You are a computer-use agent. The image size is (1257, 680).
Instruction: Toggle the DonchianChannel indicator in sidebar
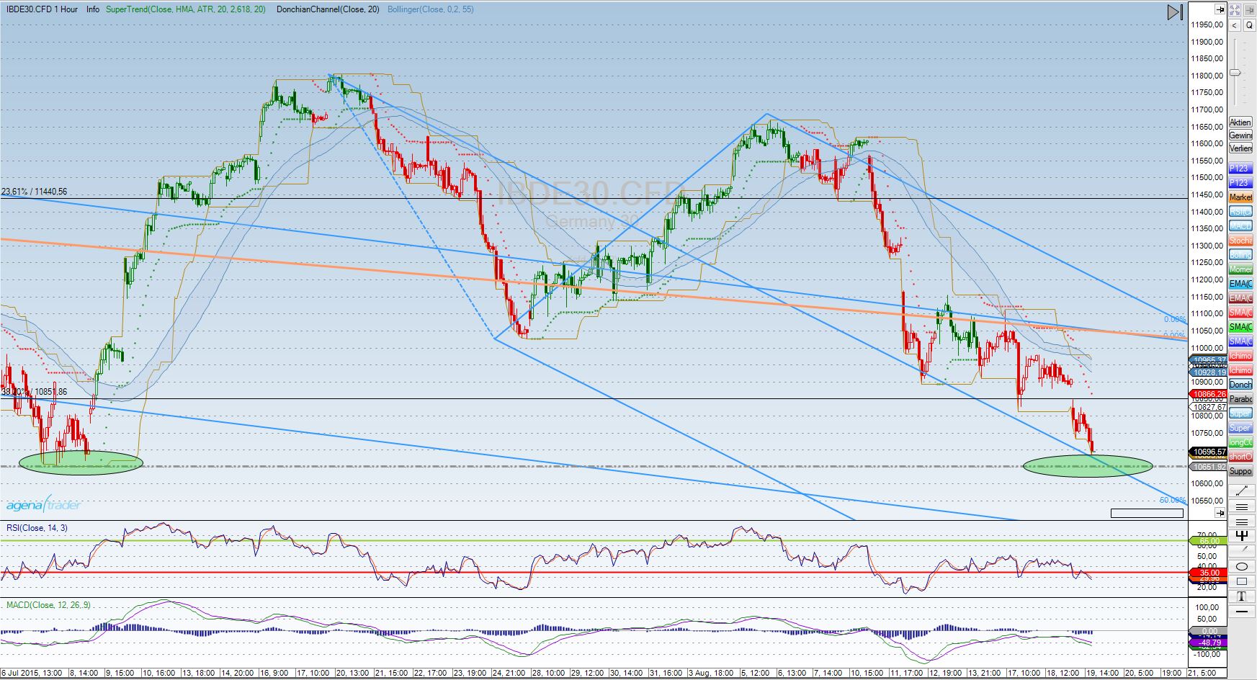(1240, 385)
